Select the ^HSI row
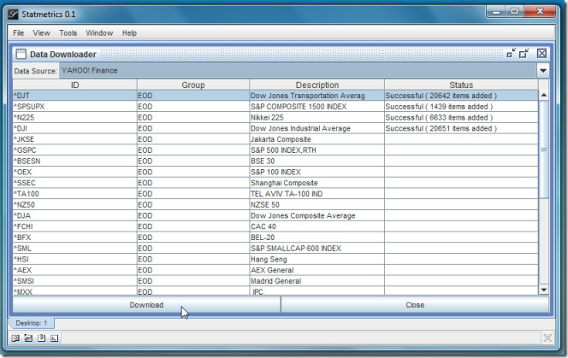This screenshot has height=358, width=568. 275,259
